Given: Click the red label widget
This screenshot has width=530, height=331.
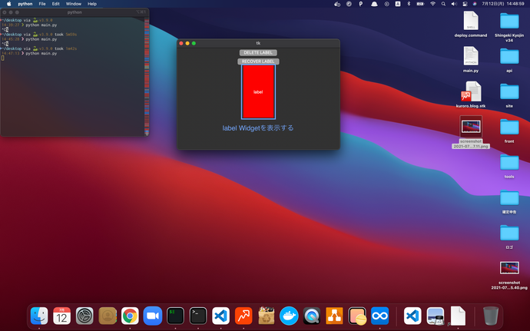Looking at the screenshot, I should point(258,92).
